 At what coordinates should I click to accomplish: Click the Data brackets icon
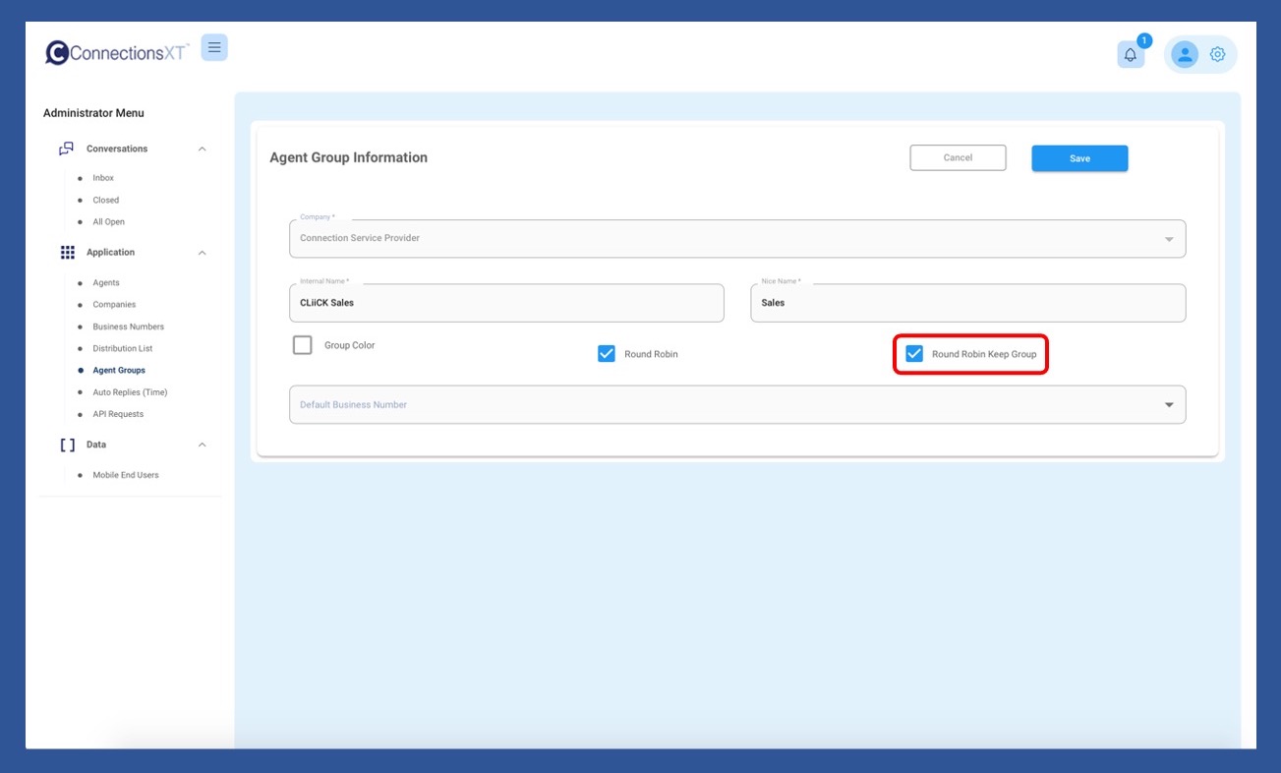pyautogui.click(x=67, y=445)
